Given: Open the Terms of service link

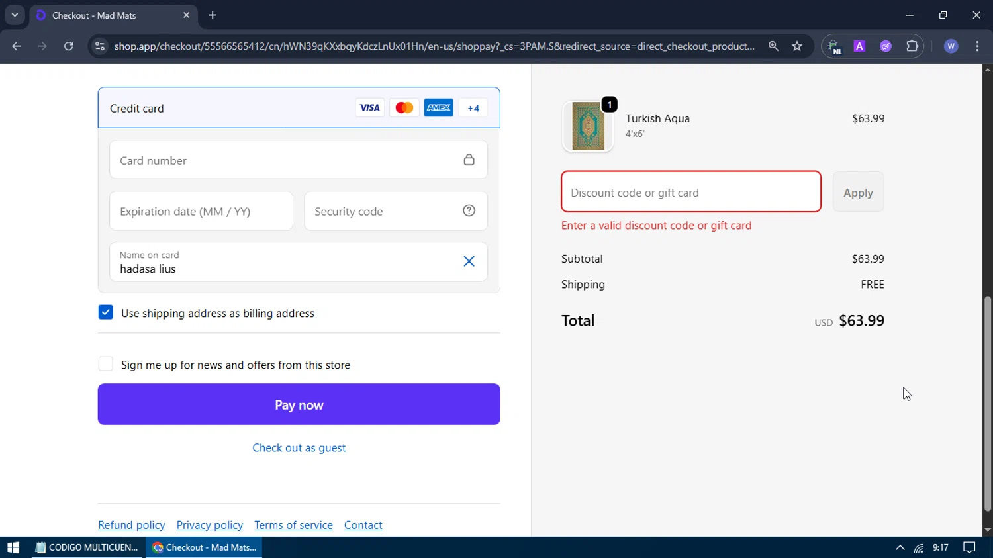Looking at the screenshot, I should [293, 525].
